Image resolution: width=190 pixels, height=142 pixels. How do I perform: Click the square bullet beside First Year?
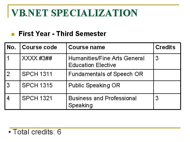coord(12,34)
